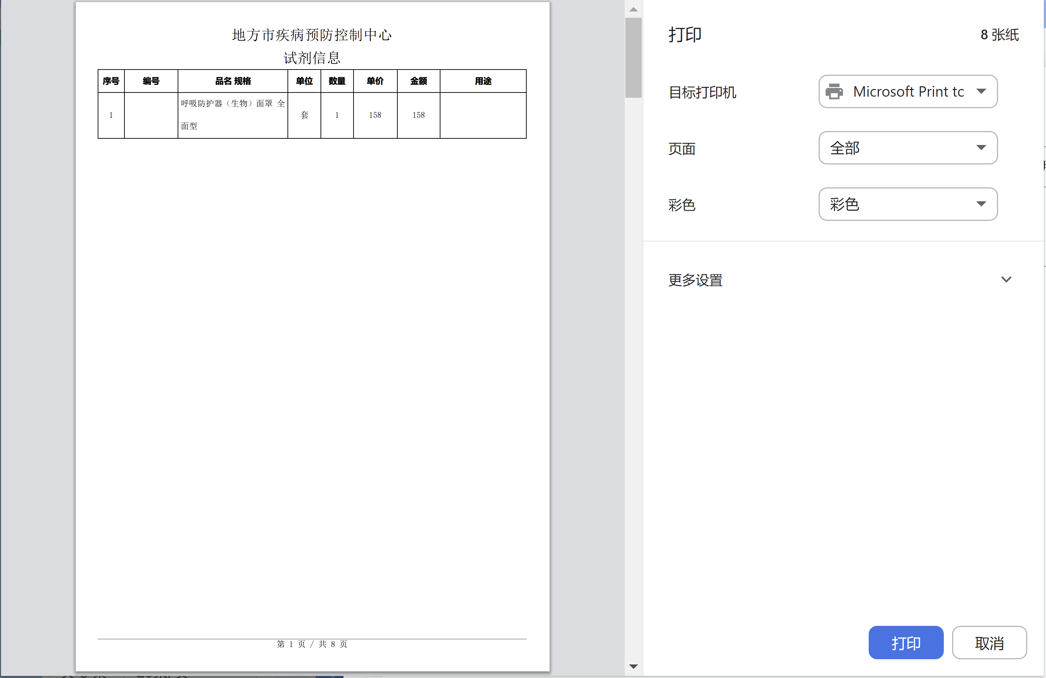Click the 品名 规格 column header

(233, 81)
